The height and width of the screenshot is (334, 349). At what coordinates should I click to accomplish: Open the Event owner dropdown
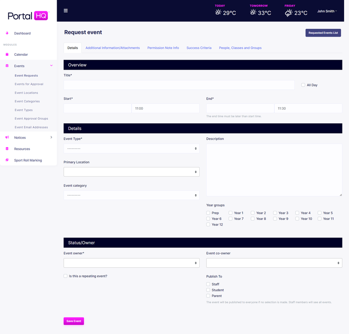click(x=130, y=263)
